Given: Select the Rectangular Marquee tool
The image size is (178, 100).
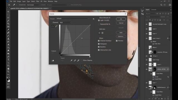Looking at the screenshot, I should click(x=8, y=15).
